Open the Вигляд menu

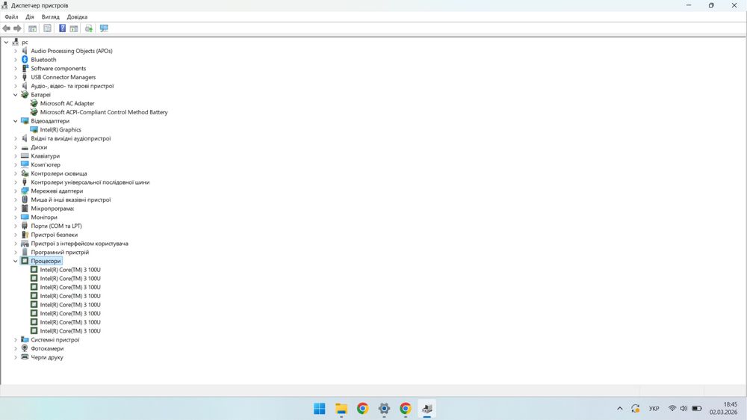pyautogui.click(x=51, y=16)
